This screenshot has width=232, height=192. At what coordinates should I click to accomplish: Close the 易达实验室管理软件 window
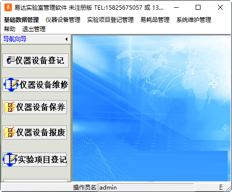[220, 7]
